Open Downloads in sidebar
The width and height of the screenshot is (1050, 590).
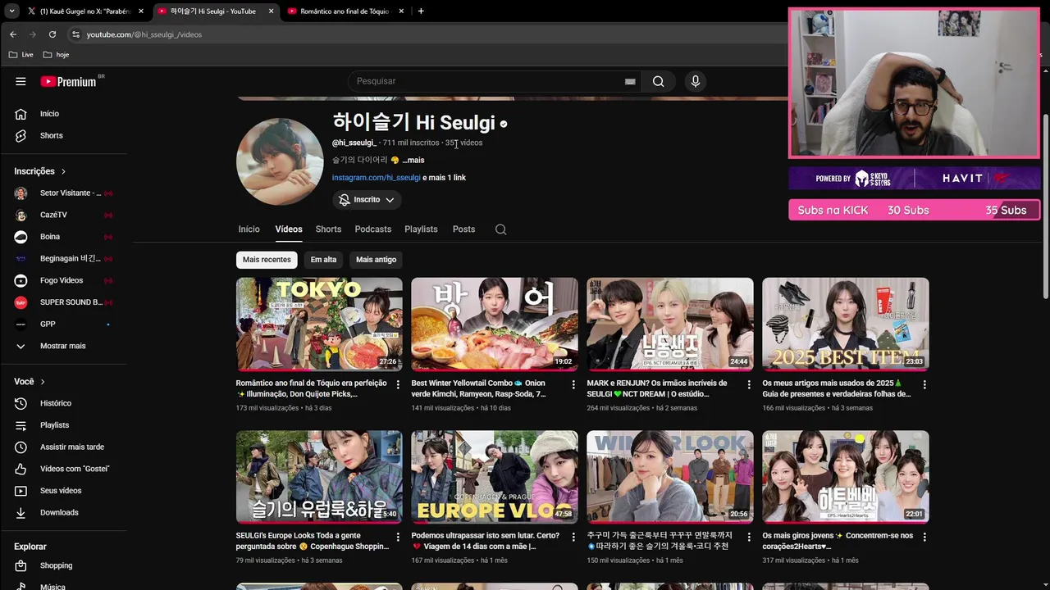click(64, 512)
